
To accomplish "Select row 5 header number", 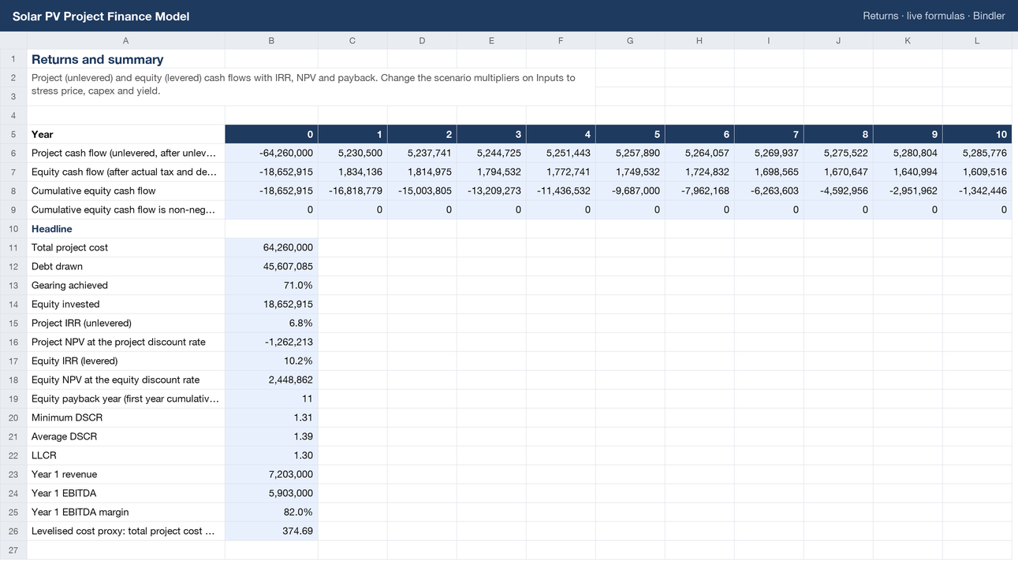I will (x=13, y=134).
